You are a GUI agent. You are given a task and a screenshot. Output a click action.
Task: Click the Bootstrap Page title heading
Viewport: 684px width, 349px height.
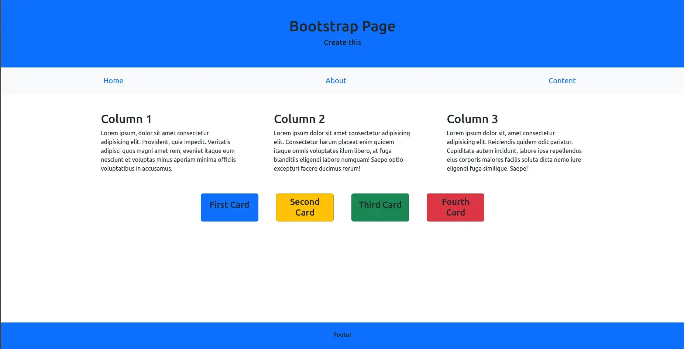pos(342,27)
